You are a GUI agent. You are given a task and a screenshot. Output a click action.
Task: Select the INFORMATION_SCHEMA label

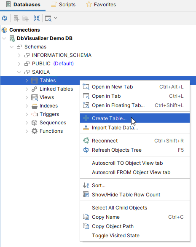62,55
